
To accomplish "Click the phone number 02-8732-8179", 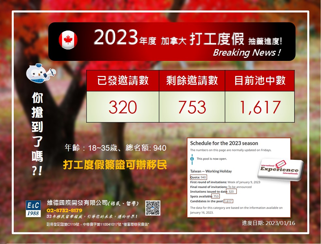I will pyautogui.click(x=64, y=210).
